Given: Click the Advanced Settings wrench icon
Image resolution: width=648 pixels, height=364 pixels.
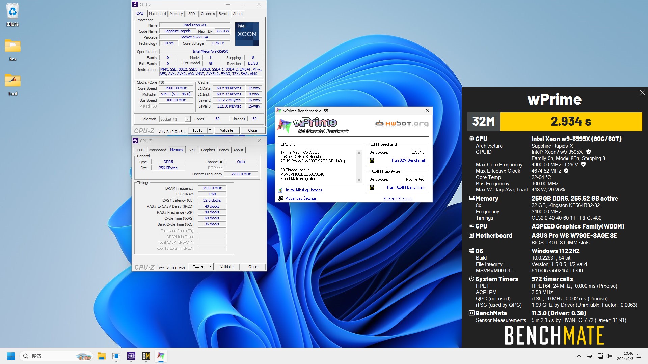Looking at the screenshot, I should [280, 199].
